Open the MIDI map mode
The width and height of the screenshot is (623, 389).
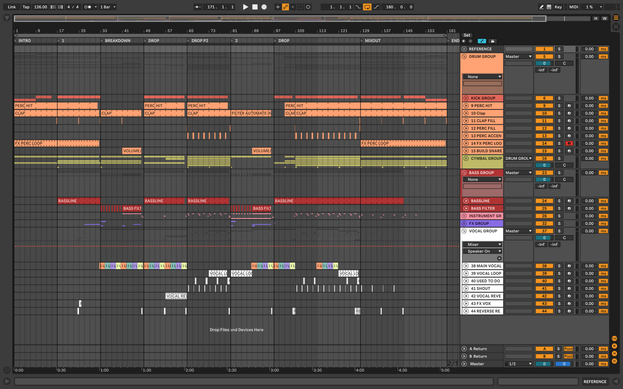click(x=573, y=7)
